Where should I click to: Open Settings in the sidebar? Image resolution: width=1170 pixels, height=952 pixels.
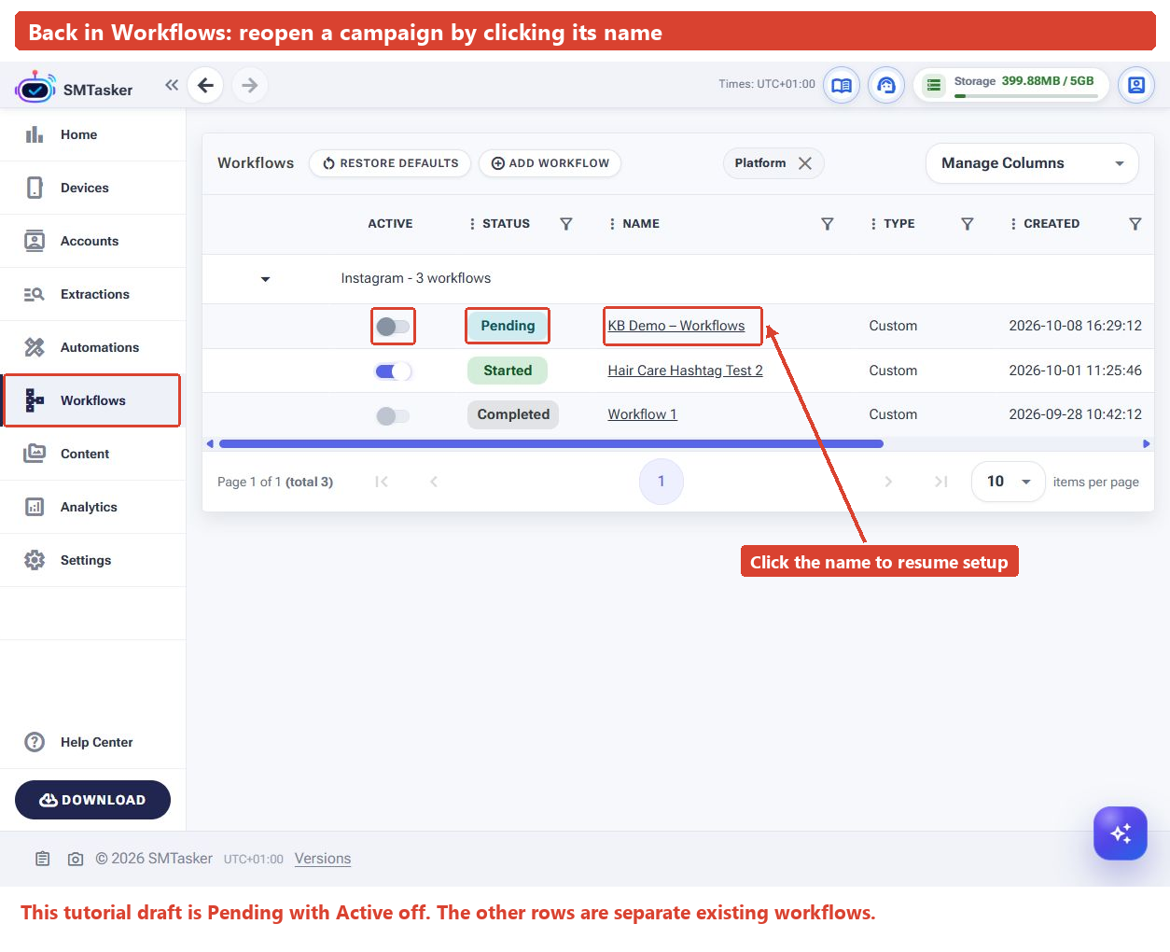click(x=93, y=560)
